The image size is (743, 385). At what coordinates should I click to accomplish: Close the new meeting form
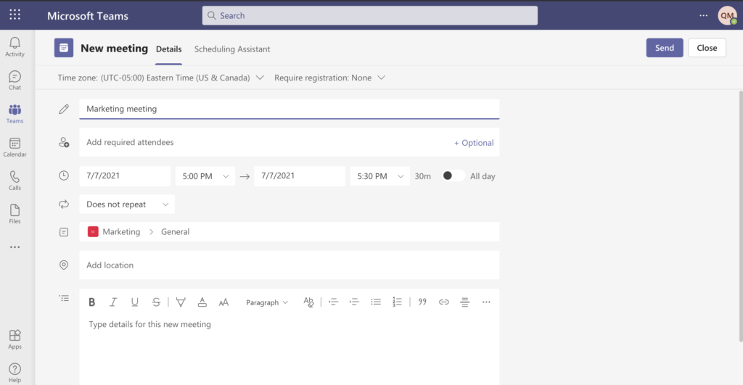pos(707,48)
